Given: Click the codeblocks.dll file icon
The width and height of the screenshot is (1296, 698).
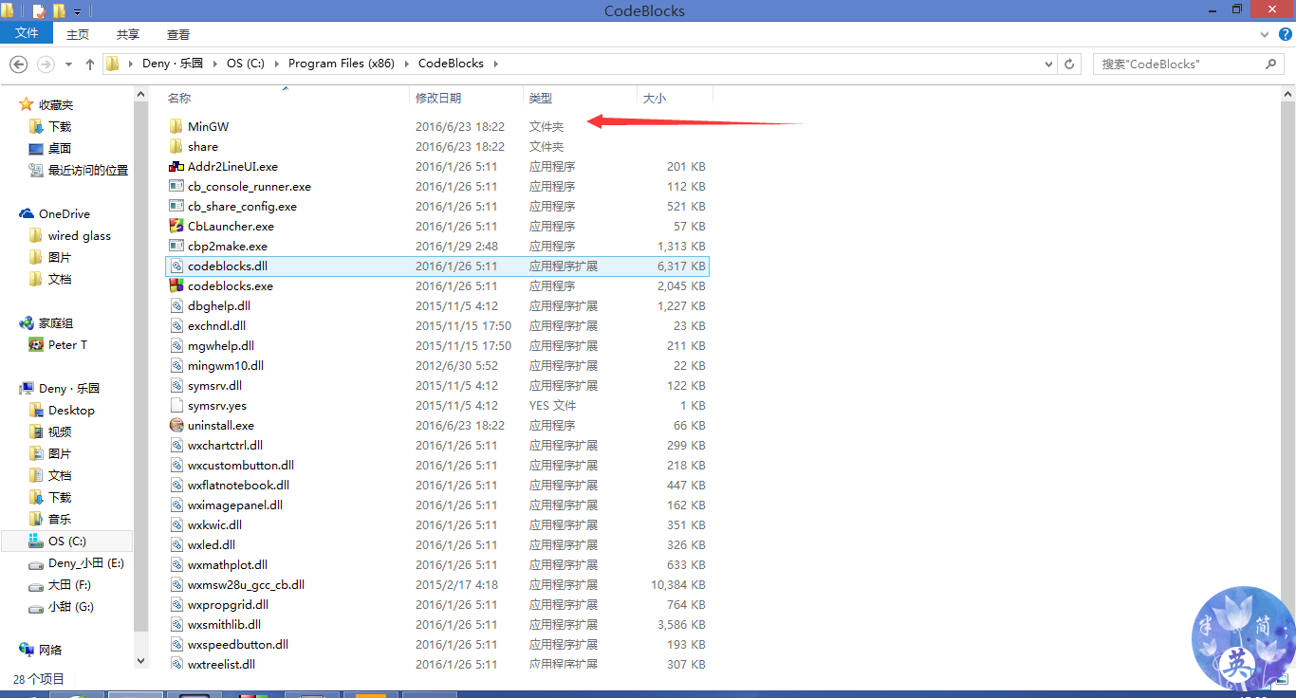Looking at the screenshot, I should (x=176, y=266).
